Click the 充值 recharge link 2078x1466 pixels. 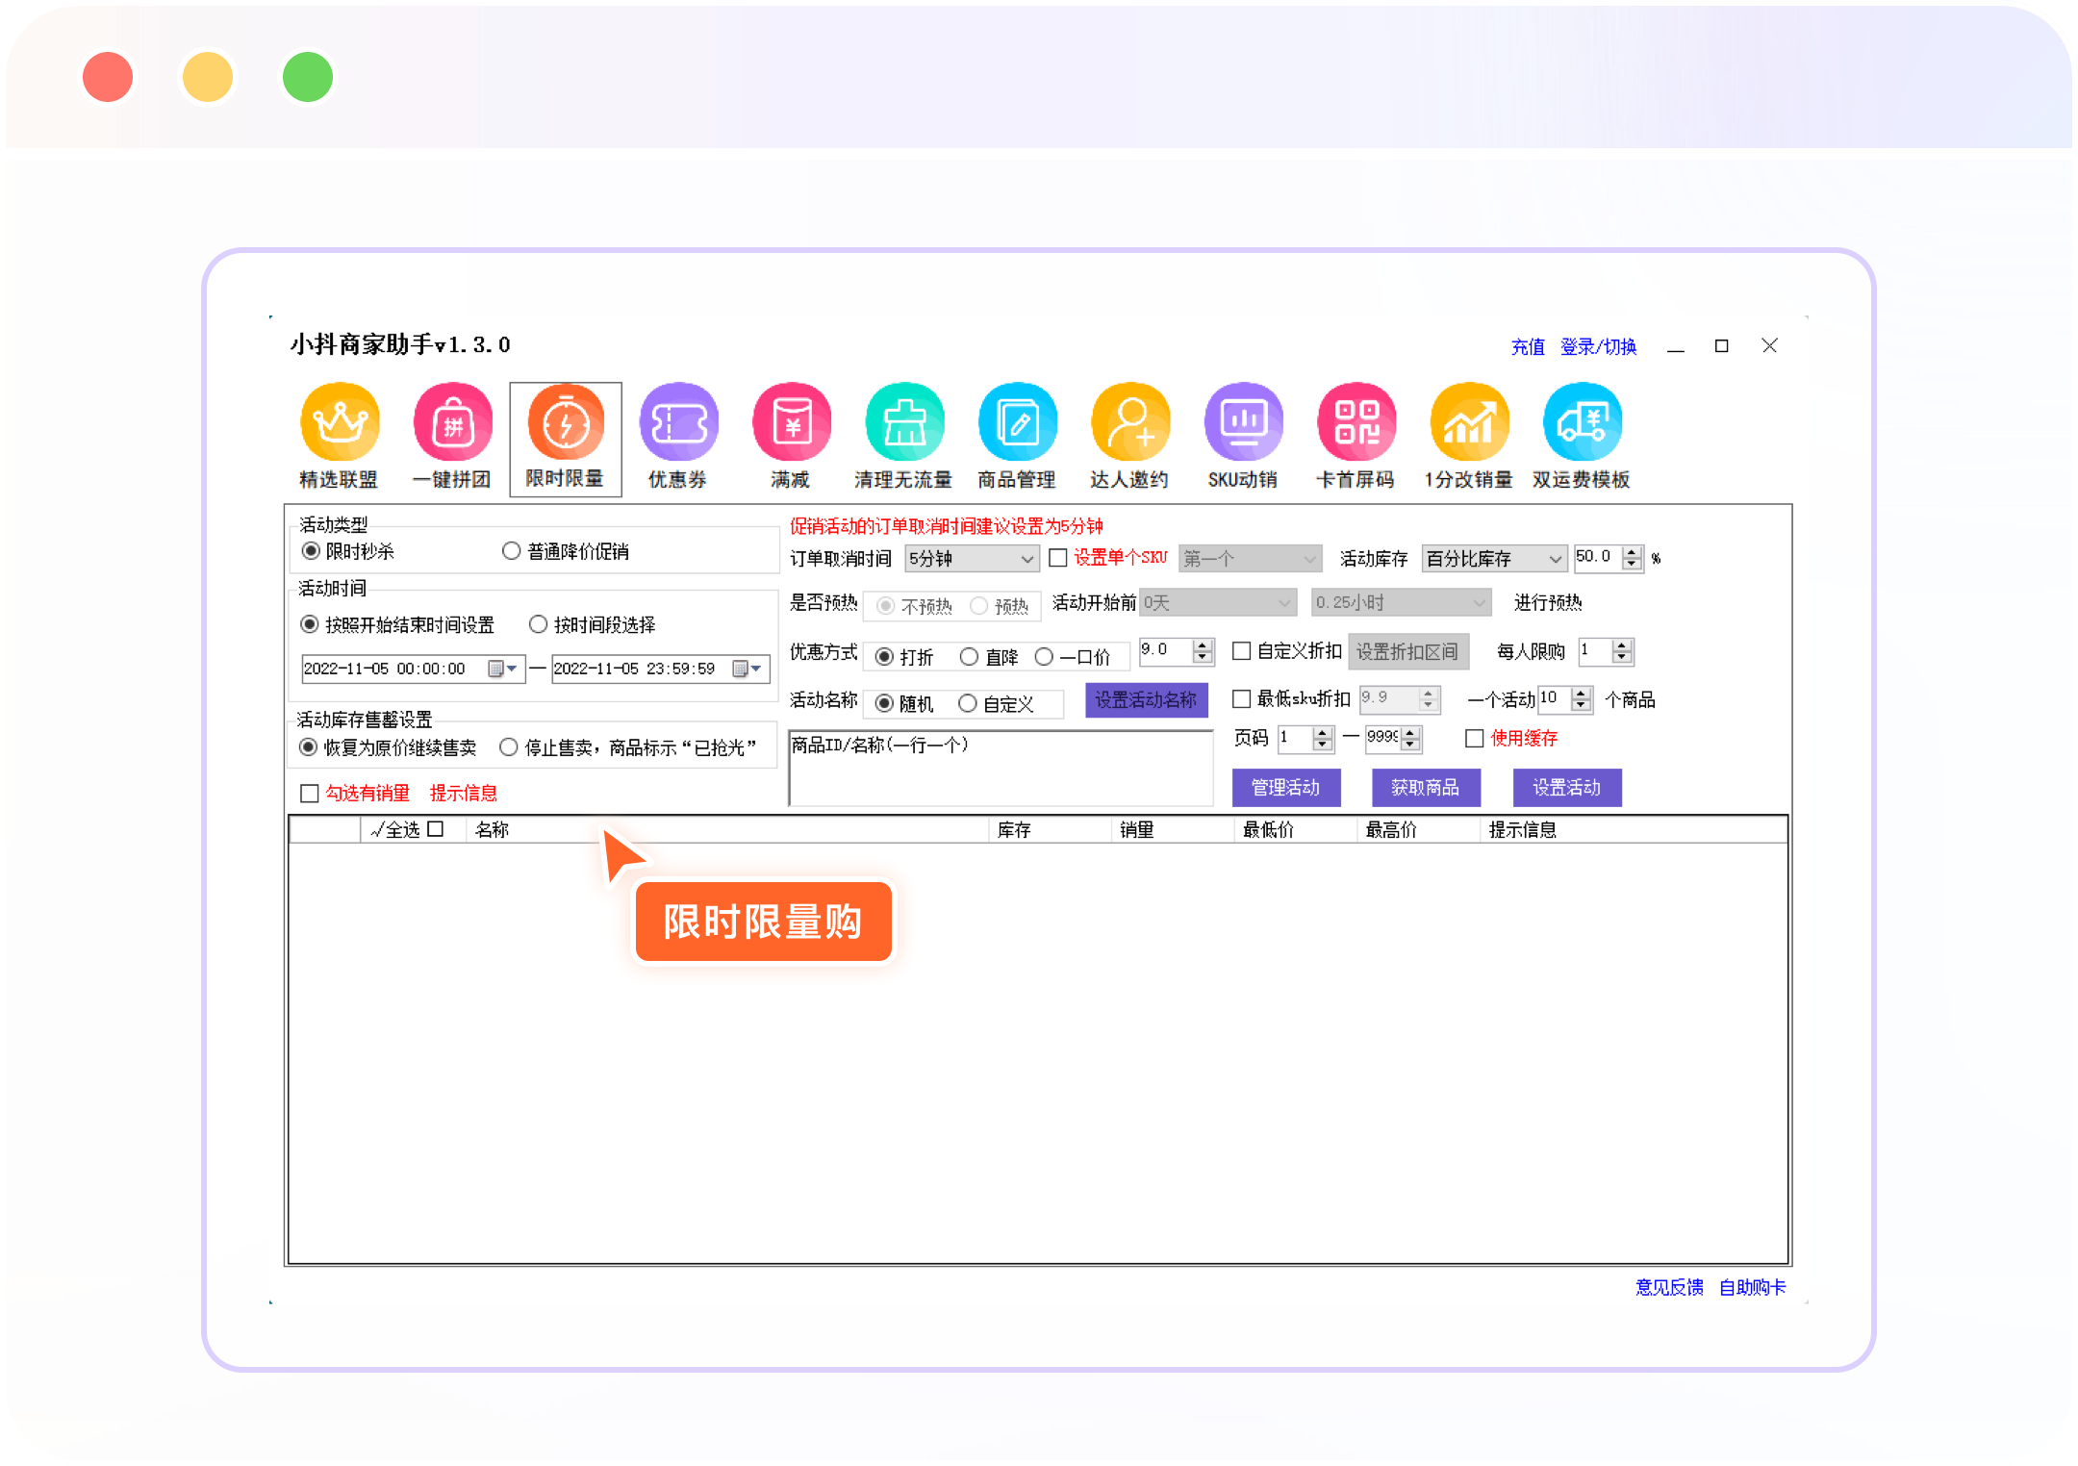pos(1527,347)
